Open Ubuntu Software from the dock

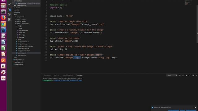click(x=3, y=60)
